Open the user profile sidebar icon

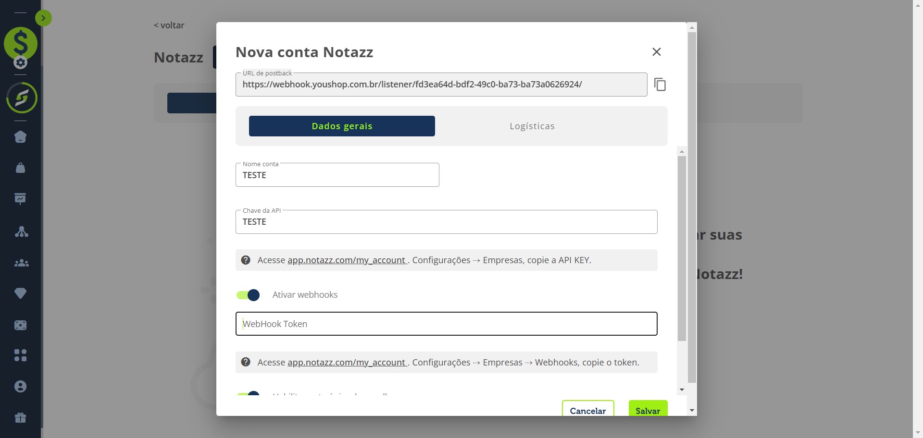point(20,387)
